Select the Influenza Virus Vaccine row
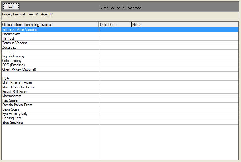Screen dimensions: 241x162 (x=20, y=30)
